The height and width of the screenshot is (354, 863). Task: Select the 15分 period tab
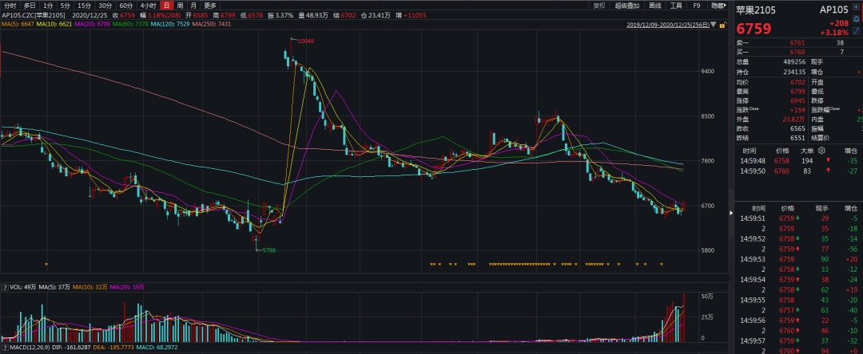85,6
